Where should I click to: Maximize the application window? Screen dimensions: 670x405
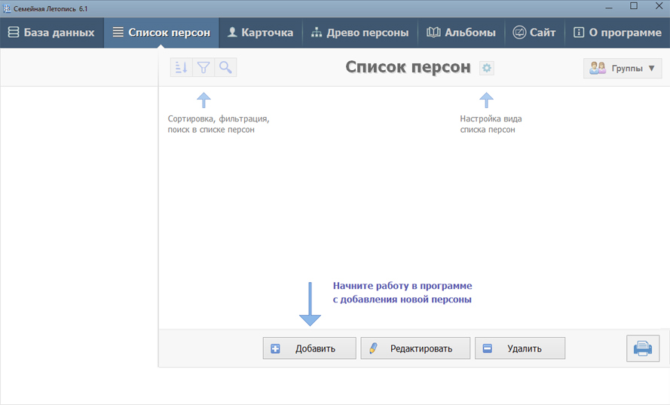pyautogui.click(x=634, y=7)
